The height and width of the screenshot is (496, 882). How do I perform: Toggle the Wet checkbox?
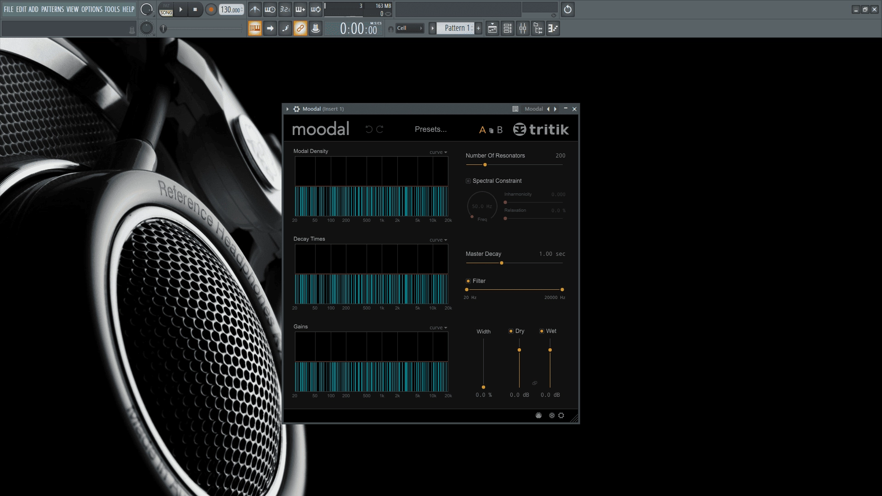[x=542, y=331]
